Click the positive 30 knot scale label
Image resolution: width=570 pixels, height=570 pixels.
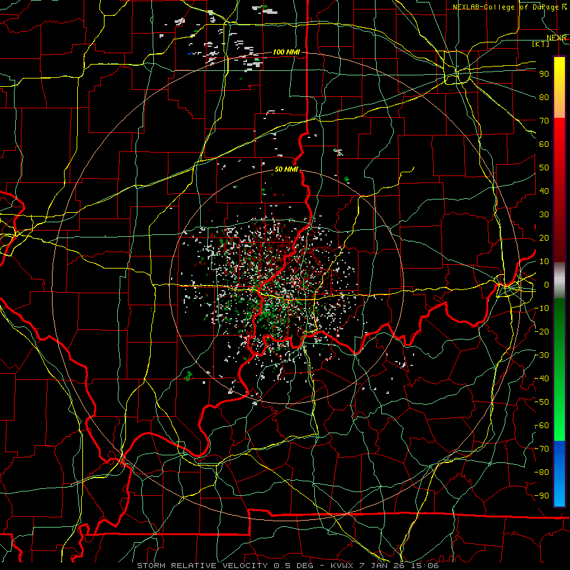point(544,215)
